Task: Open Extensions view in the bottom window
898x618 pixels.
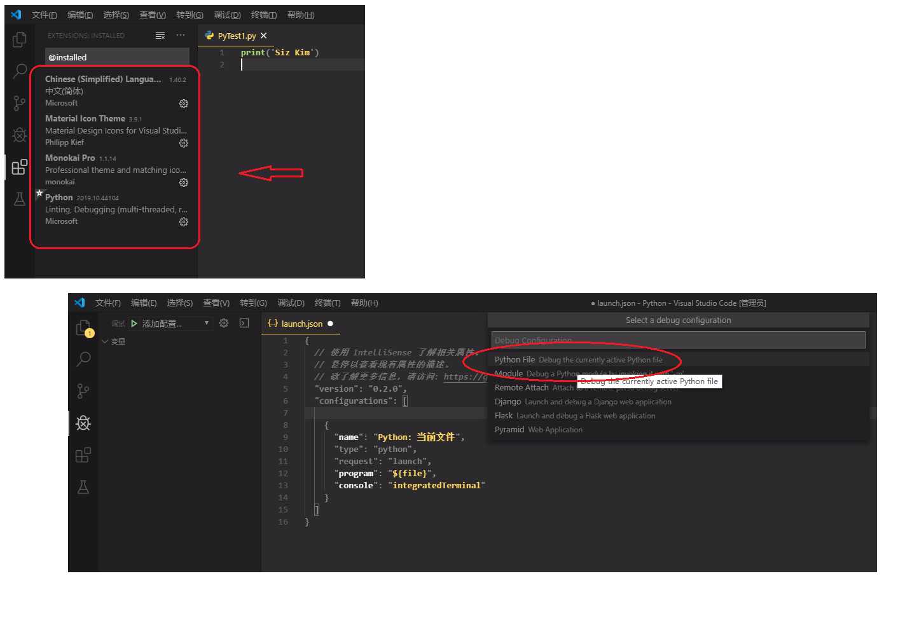Action: point(83,455)
